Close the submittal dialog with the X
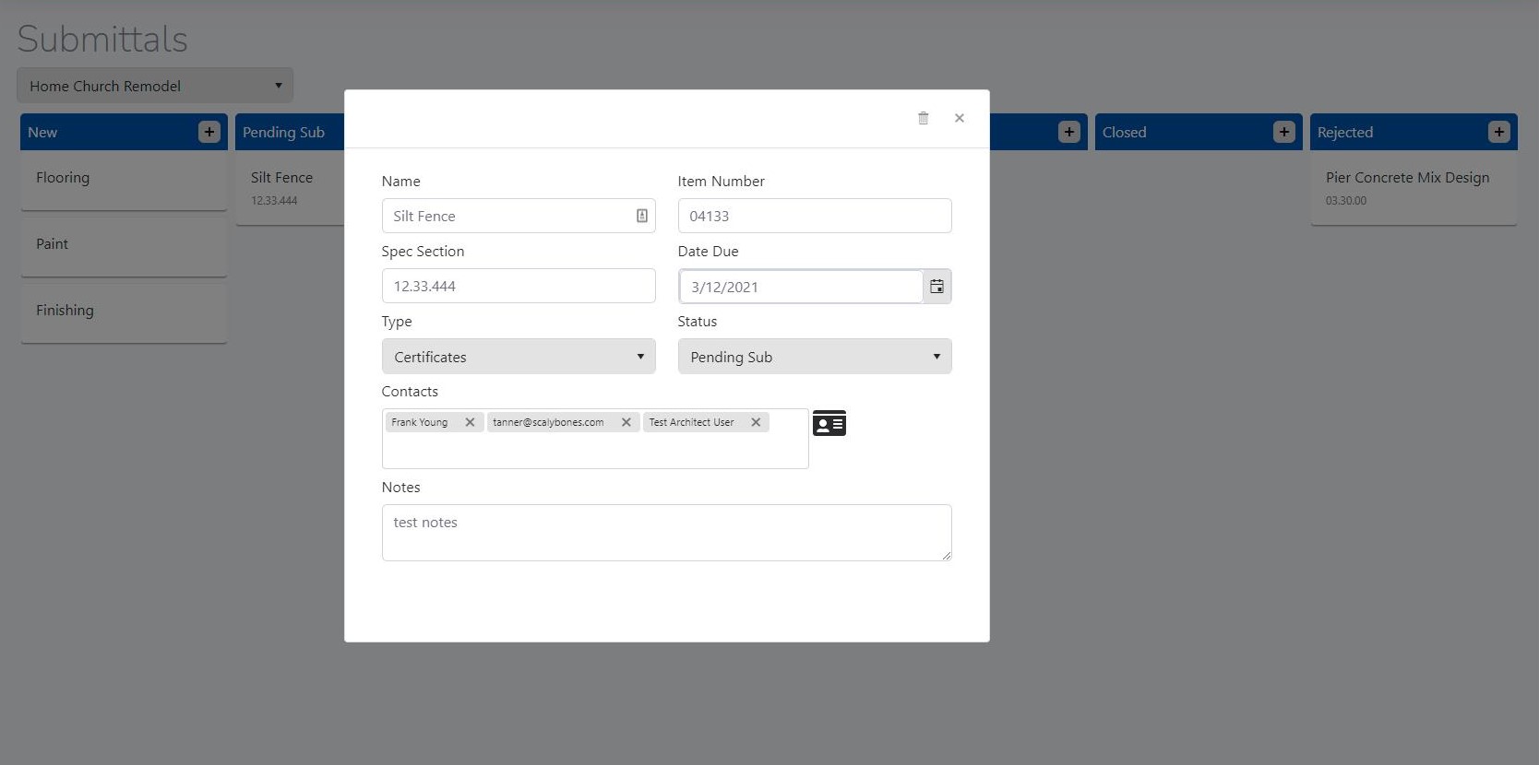 click(960, 118)
